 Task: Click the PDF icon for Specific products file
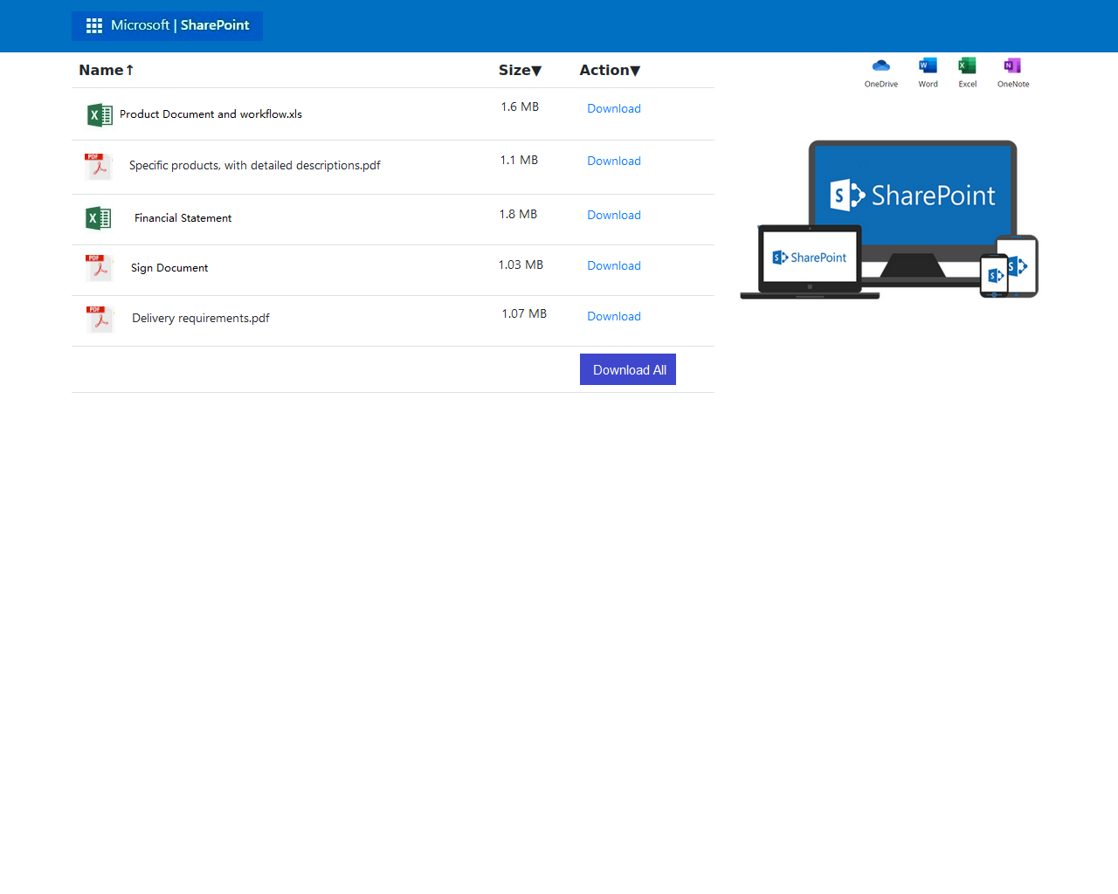click(99, 166)
